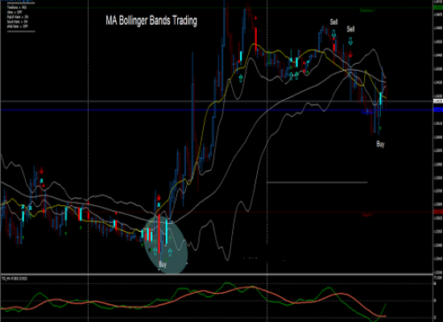The image size is (443, 322).
Task: Select the Alerts = OFF status line
Action: point(14,12)
